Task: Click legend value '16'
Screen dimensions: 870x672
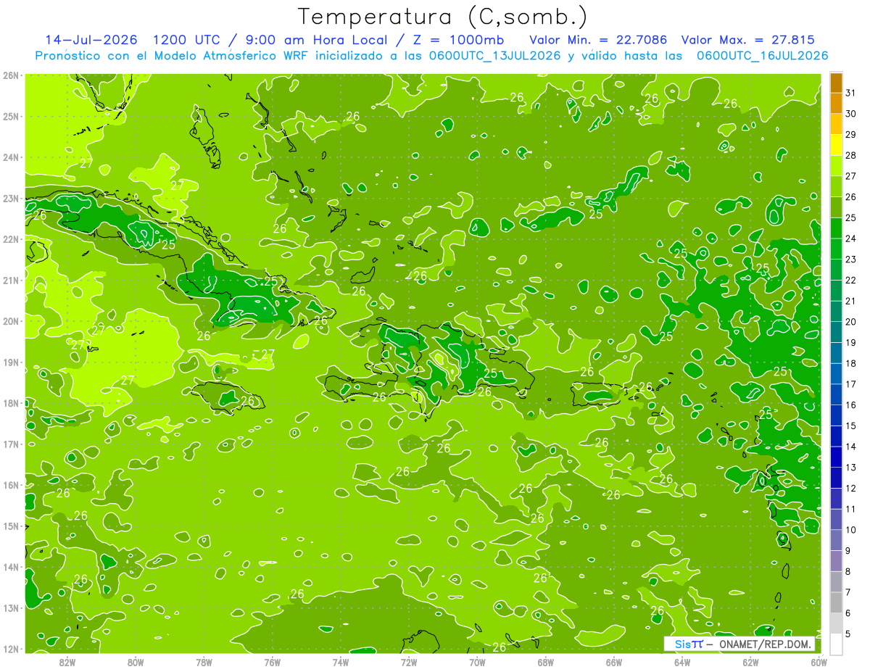Action: (x=851, y=405)
